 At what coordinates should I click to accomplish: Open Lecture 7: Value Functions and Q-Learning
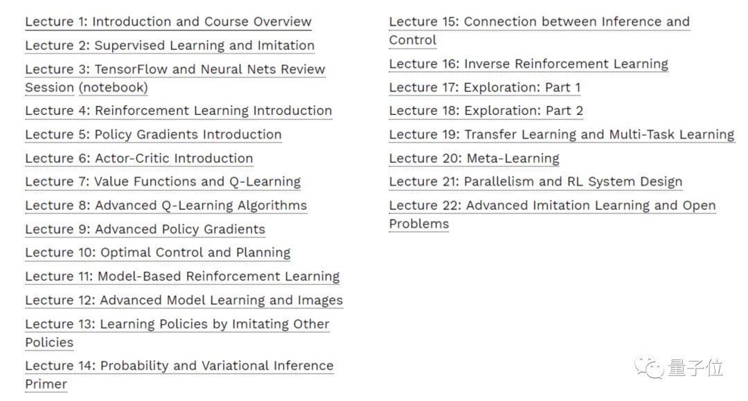(163, 182)
